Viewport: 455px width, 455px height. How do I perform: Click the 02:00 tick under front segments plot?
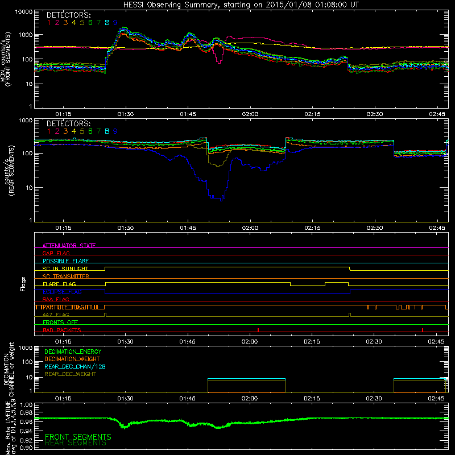click(250, 114)
